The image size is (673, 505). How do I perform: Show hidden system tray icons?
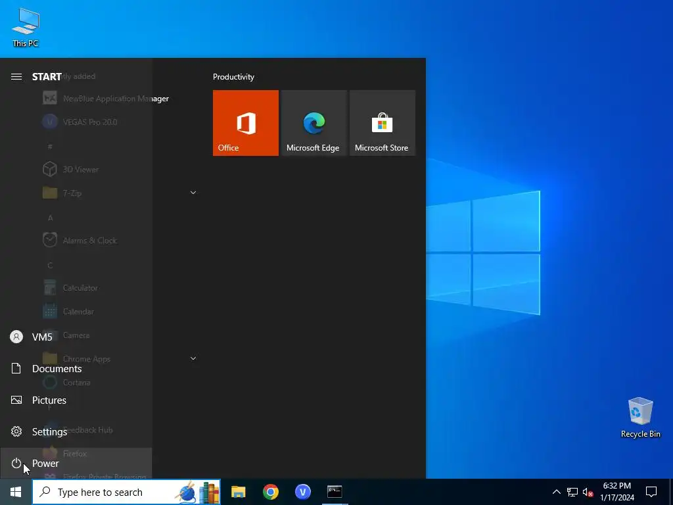tap(556, 492)
